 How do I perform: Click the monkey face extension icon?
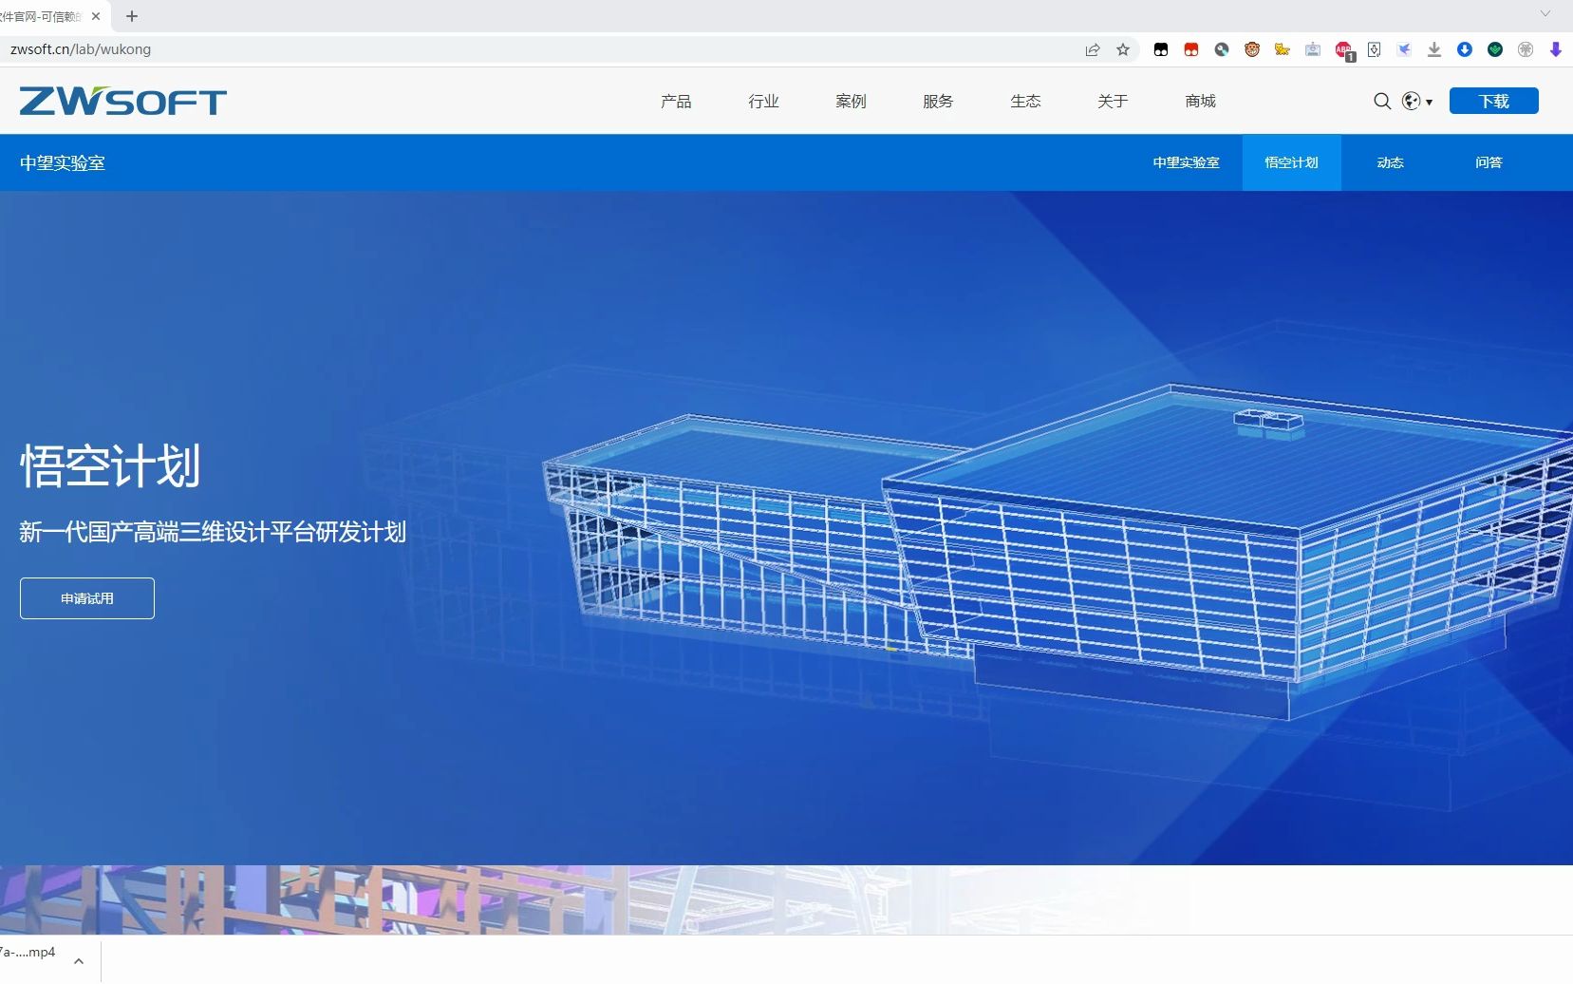(1252, 49)
